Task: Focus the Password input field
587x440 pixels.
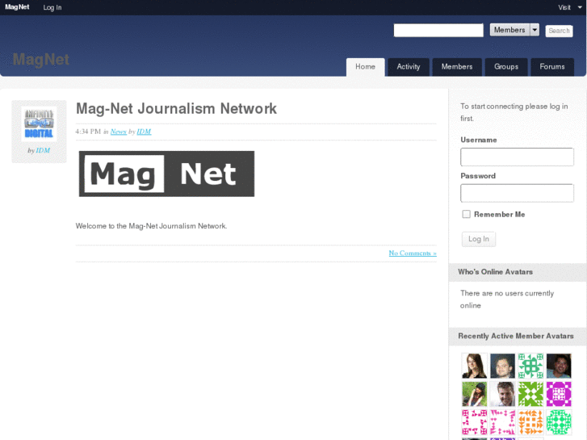Action: [x=517, y=193]
